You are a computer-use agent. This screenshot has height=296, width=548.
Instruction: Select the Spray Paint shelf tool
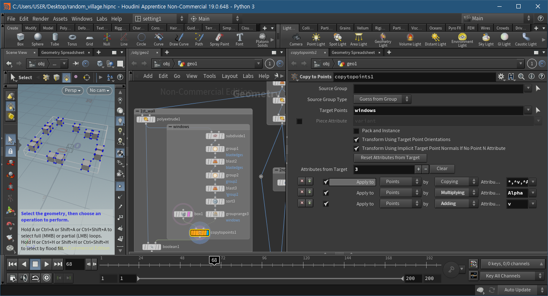pyautogui.click(x=219, y=40)
